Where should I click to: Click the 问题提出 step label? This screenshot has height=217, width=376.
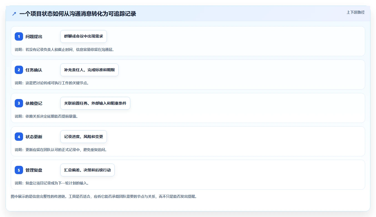click(34, 37)
